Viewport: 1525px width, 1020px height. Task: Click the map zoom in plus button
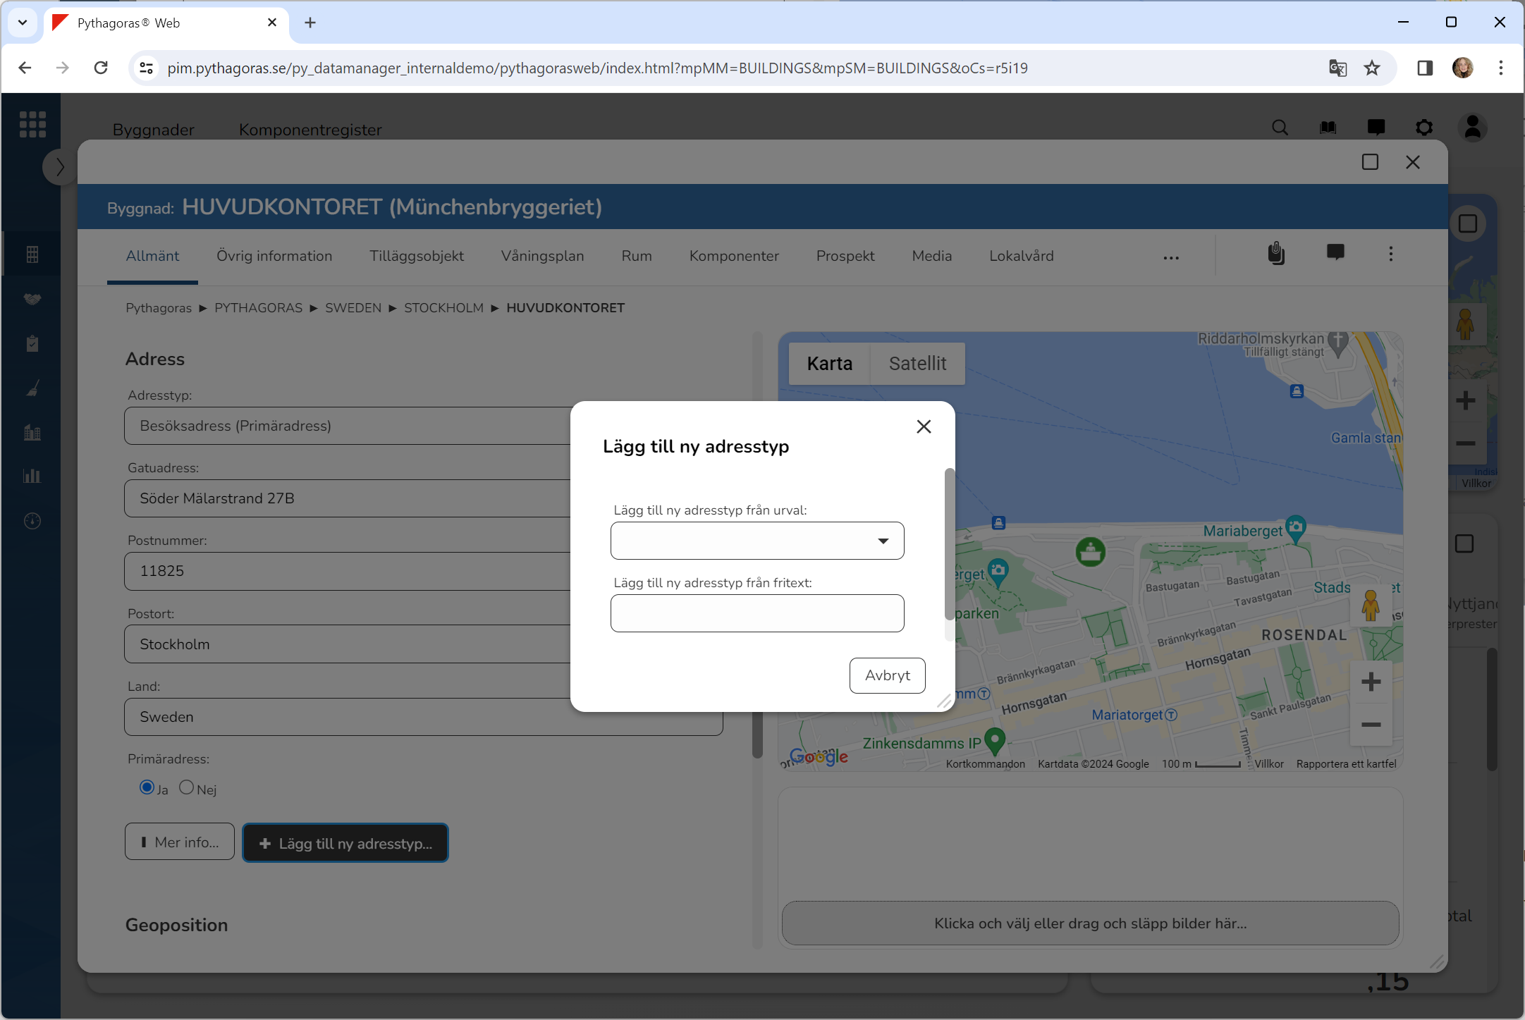(x=1370, y=682)
